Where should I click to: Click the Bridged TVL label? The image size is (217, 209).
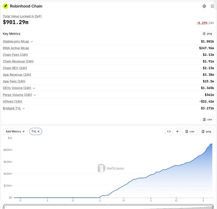12,108
